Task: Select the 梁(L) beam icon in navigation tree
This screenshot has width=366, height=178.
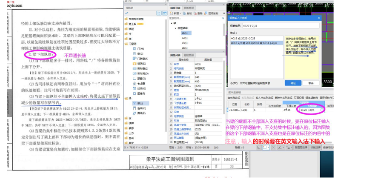Action: coord(135,103)
